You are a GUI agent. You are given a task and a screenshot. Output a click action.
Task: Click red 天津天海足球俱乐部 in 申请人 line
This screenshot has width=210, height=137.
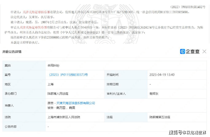[x=37, y=12]
